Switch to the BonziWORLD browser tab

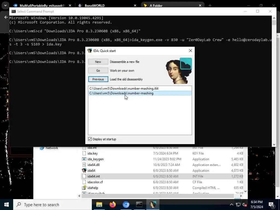tap(95, 5)
